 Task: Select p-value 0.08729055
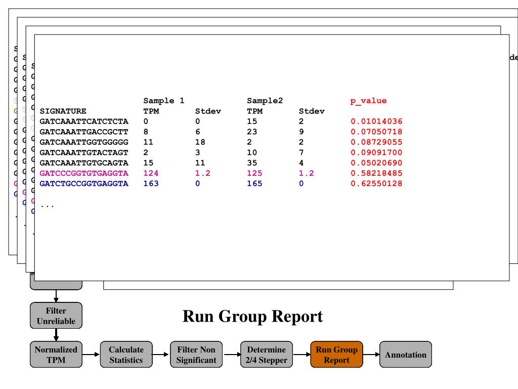pyautogui.click(x=376, y=142)
